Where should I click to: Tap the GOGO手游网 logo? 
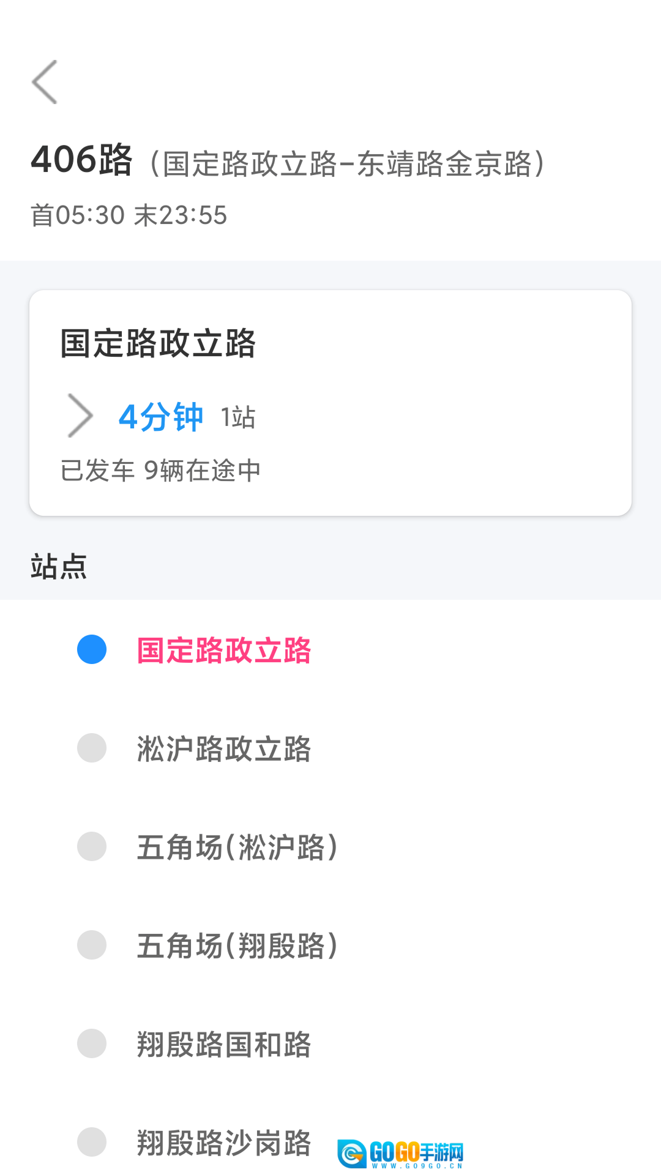coord(401,1153)
